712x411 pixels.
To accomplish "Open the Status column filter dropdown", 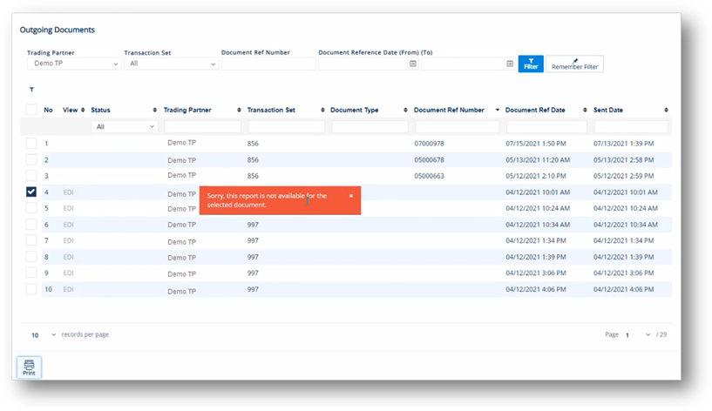I will [x=124, y=126].
